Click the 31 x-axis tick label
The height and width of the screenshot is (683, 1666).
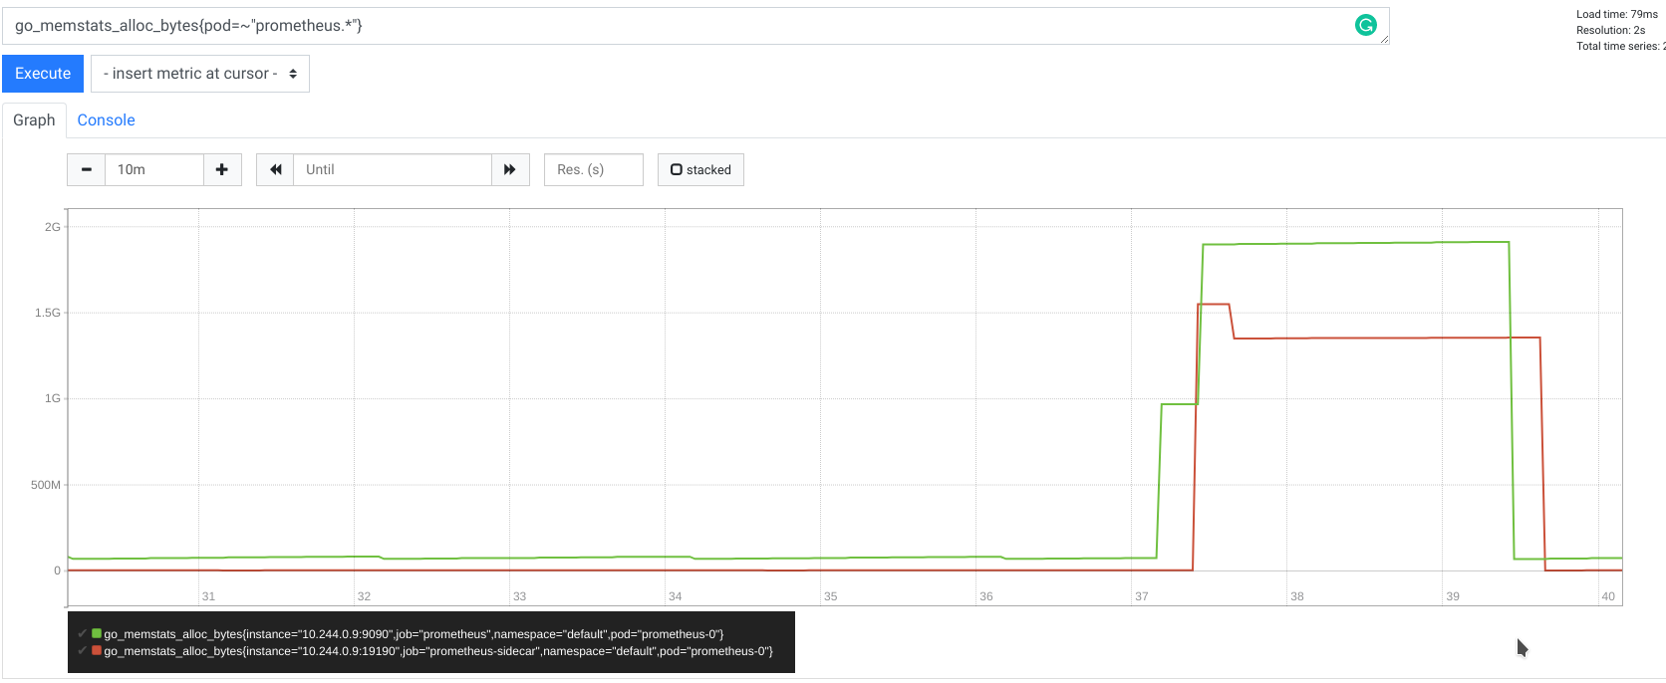pos(208,596)
